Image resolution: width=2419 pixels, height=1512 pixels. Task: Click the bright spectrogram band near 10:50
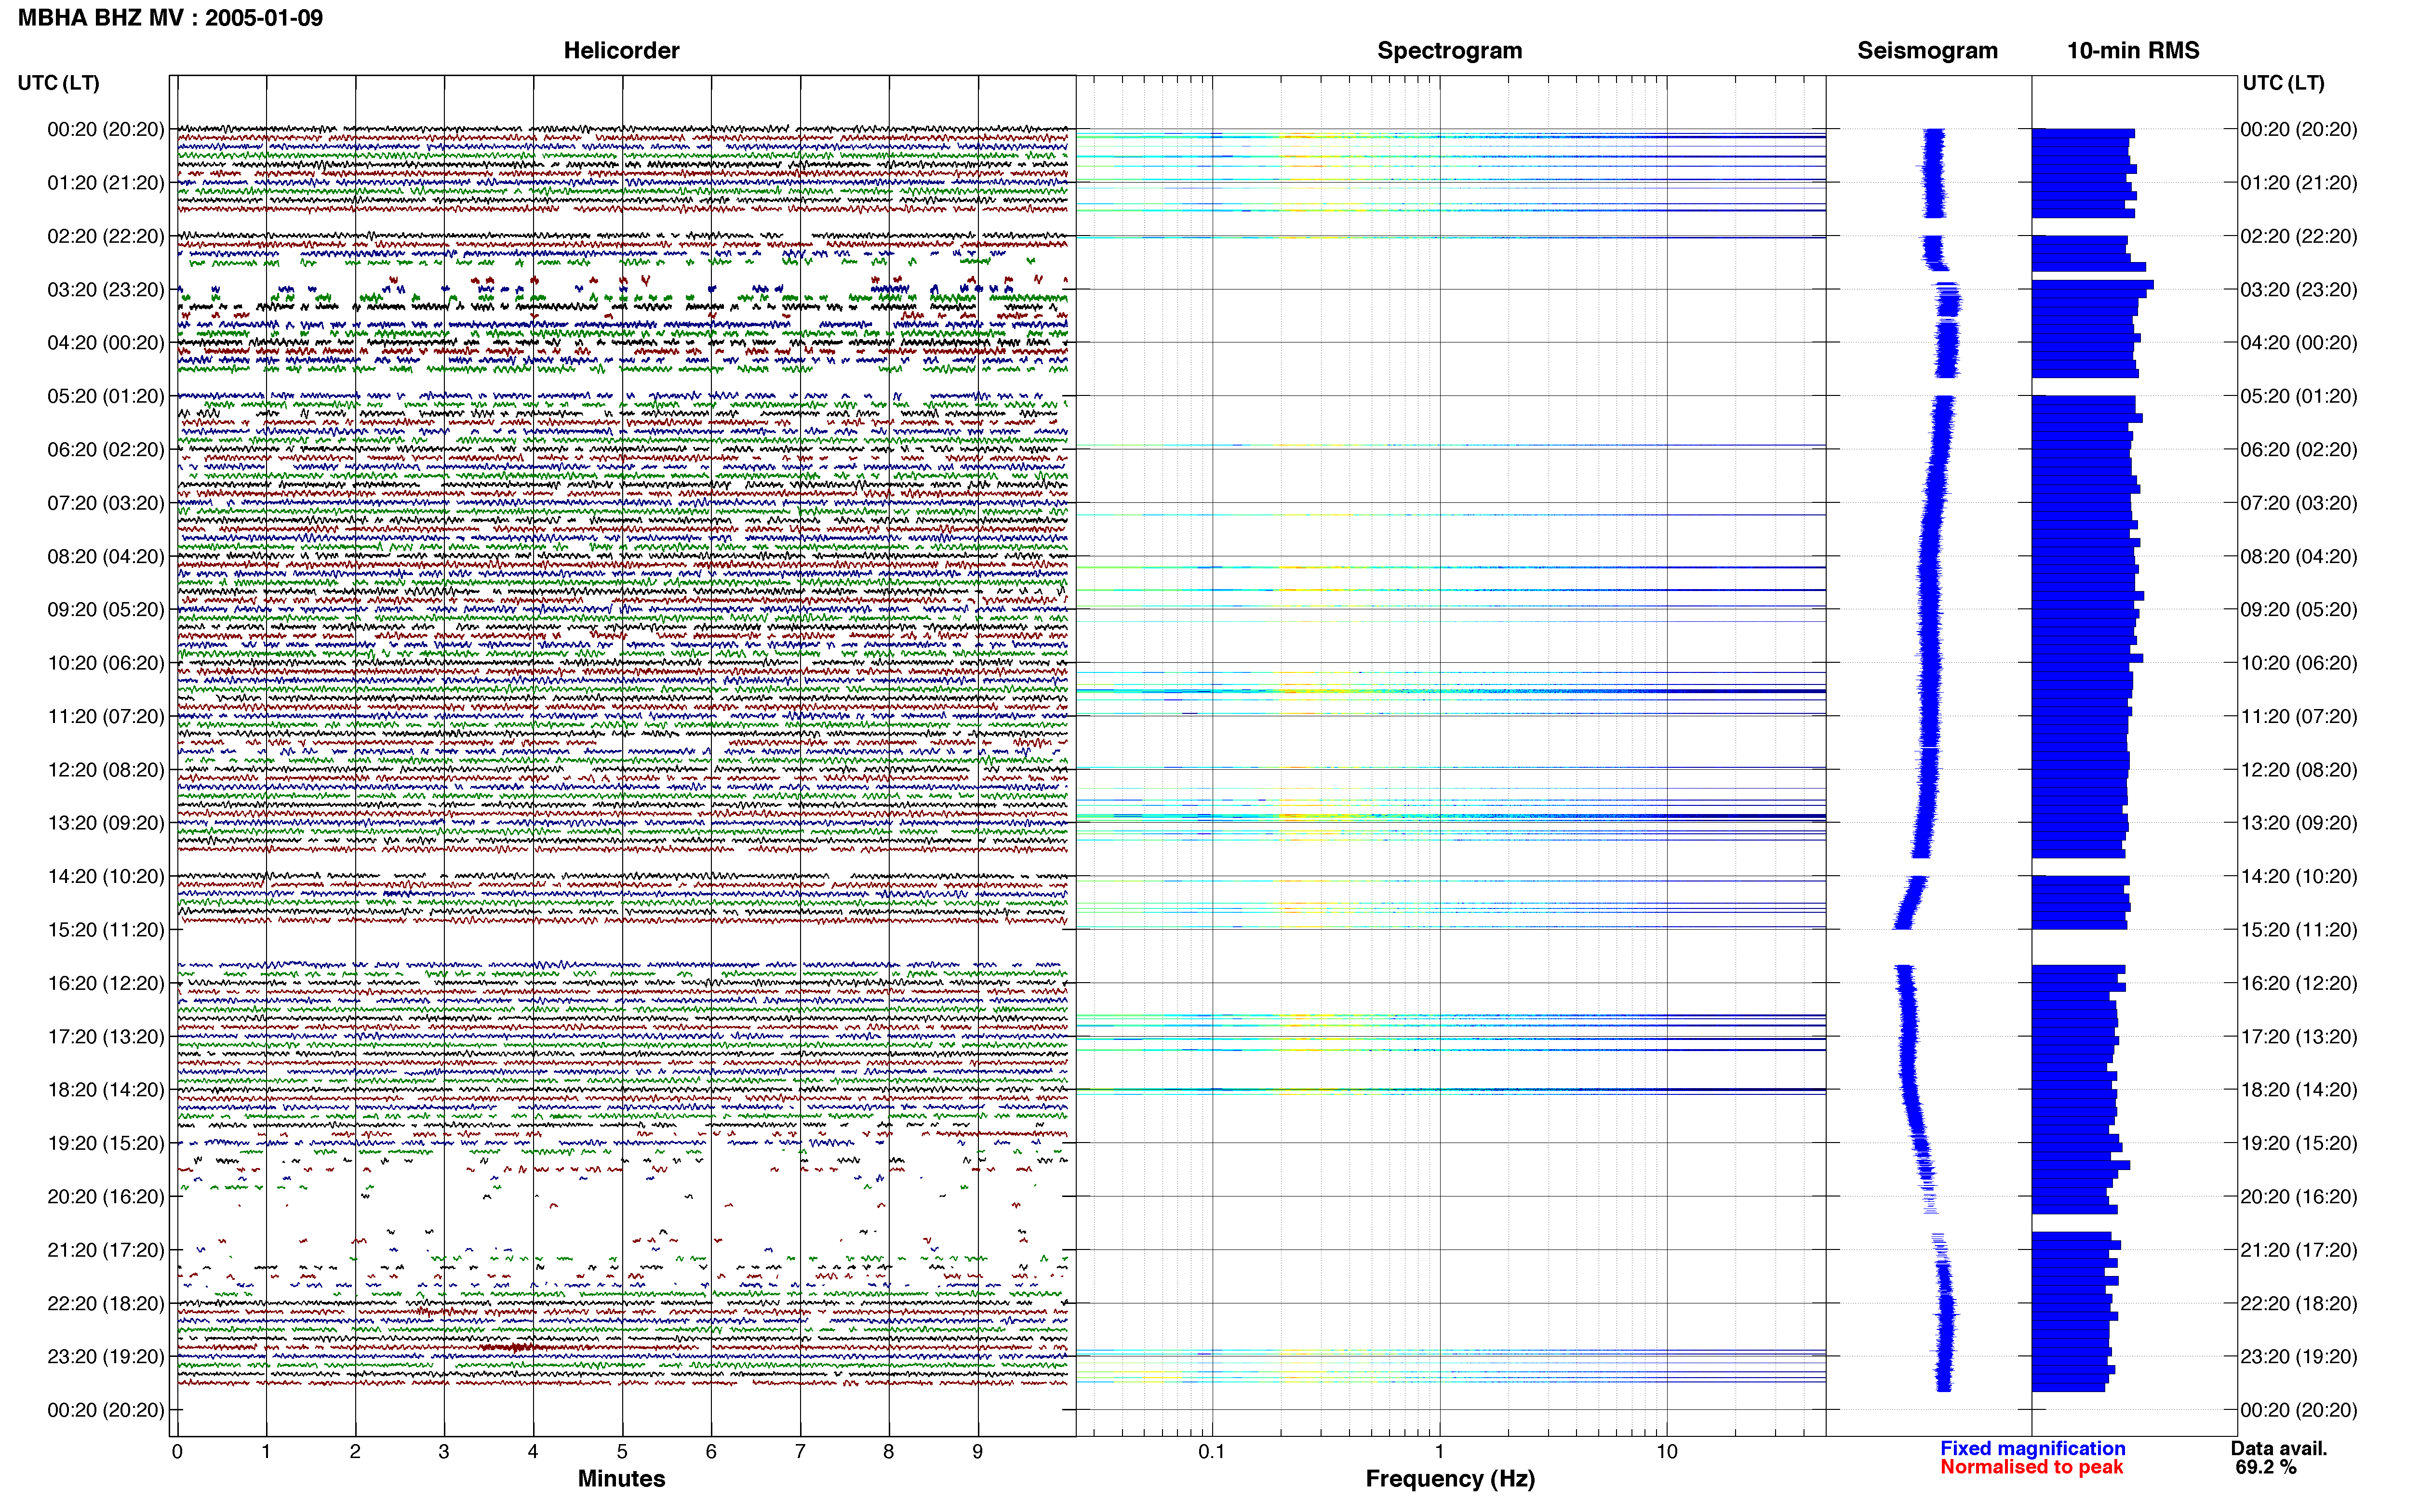tap(1451, 691)
